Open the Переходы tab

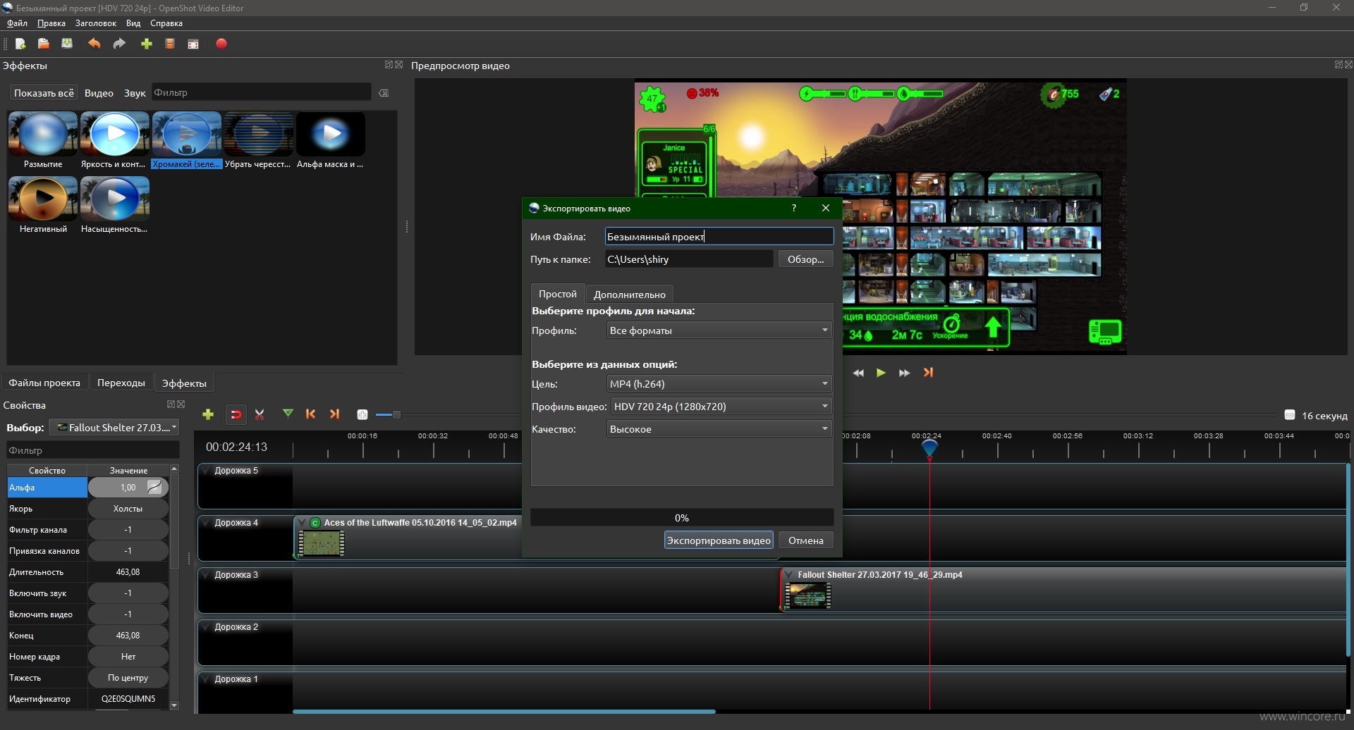coord(121,383)
